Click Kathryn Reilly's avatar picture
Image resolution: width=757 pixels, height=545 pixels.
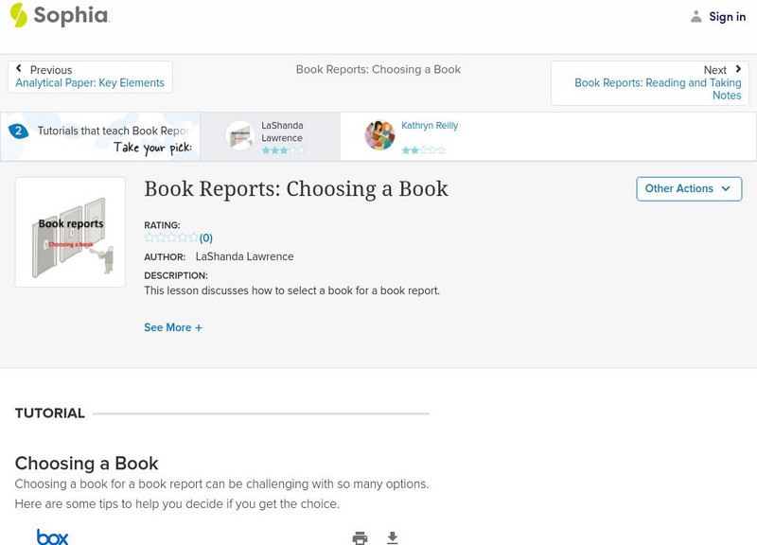[379, 135]
